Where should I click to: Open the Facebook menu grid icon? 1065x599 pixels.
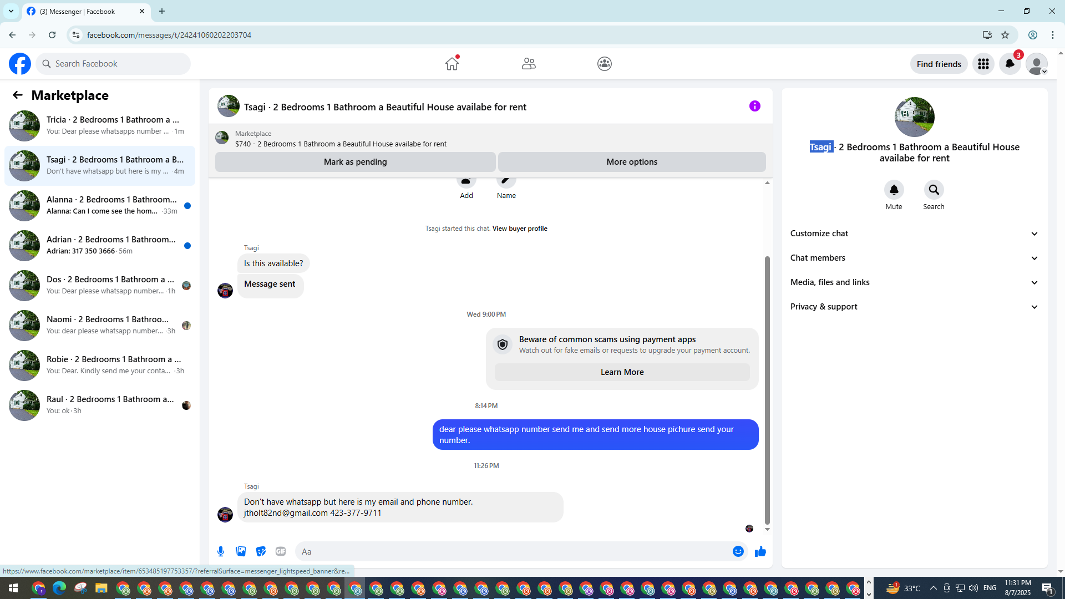[983, 64]
